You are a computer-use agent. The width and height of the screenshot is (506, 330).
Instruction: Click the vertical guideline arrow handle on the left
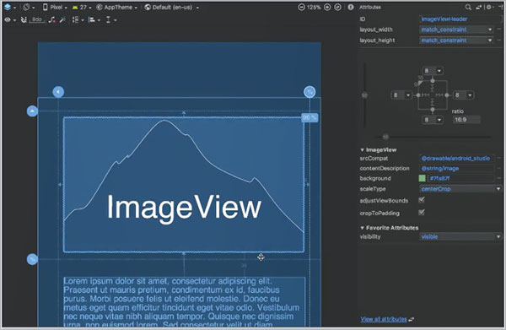[x=58, y=92]
